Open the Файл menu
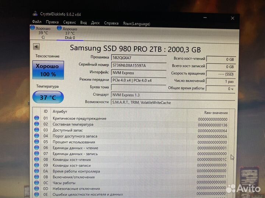Screen dimensions: 265x198 click(x=37, y=22)
